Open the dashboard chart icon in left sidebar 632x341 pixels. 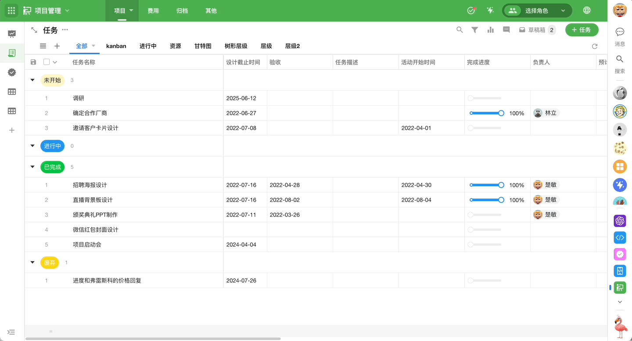click(x=12, y=34)
